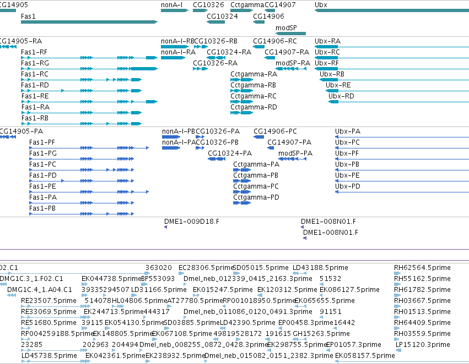Image resolution: width=469 pixels, height=364 pixels.
Task: Click the Fas1-RE transcript label
Action: [35, 96]
